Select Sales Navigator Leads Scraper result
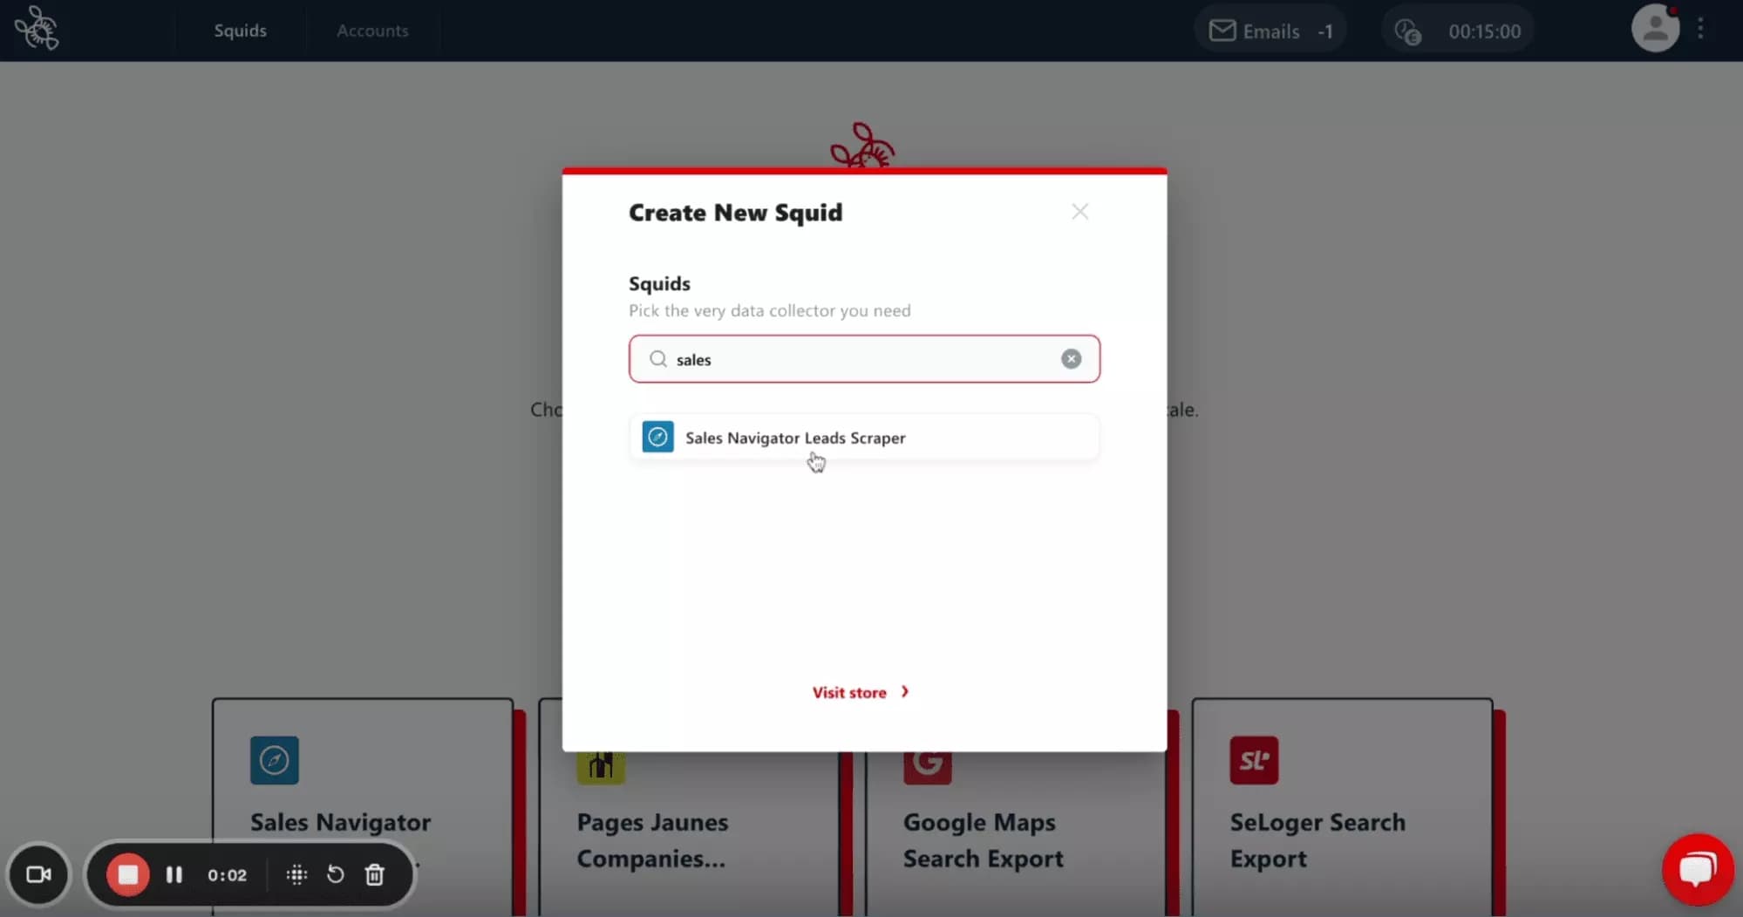This screenshot has height=917, width=1743. (864, 437)
